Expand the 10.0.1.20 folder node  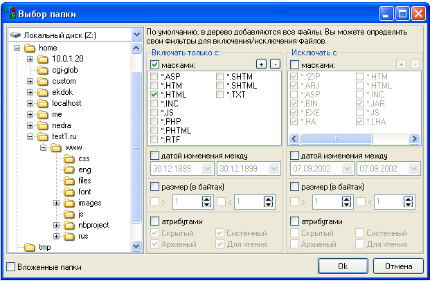[30, 59]
